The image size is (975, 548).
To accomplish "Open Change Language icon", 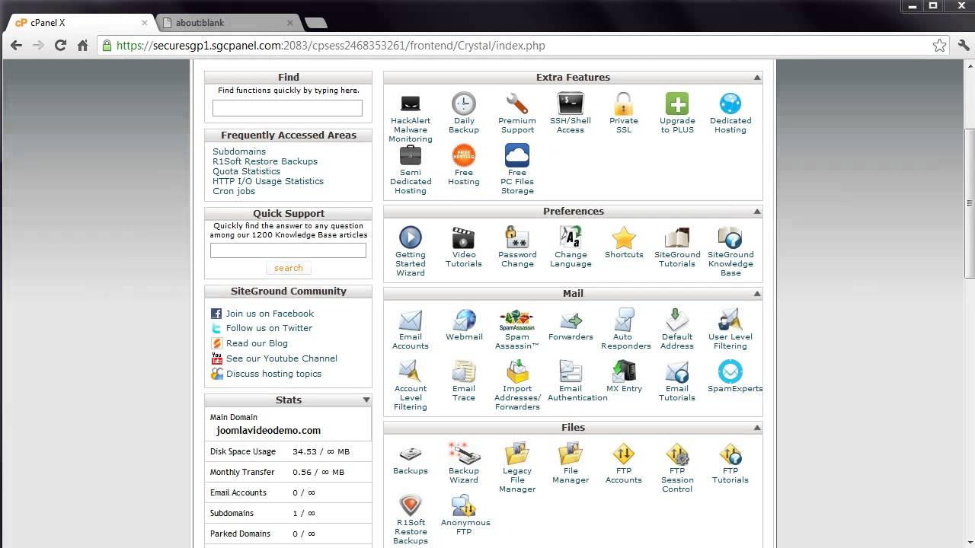I will coord(571,237).
